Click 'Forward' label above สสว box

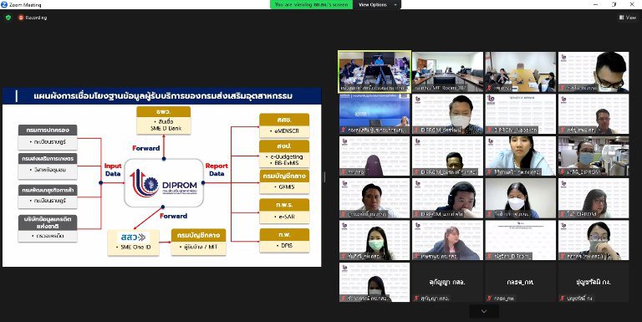point(174,216)
